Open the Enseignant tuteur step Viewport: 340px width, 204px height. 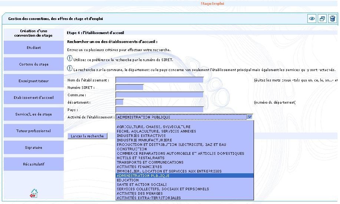34,81
